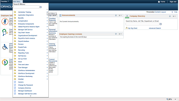Open the Favorites dropdown menu
This screenshot has height=101, width=179.
click(5, 1)
